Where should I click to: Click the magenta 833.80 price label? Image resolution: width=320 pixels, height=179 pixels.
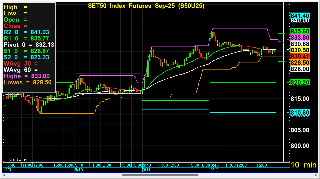coord(300,37)
